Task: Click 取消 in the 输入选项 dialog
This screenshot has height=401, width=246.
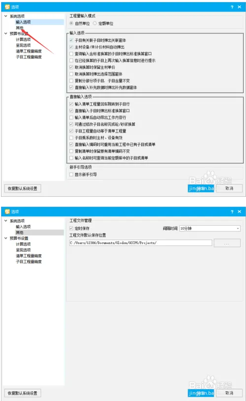Action: point(229,188)
